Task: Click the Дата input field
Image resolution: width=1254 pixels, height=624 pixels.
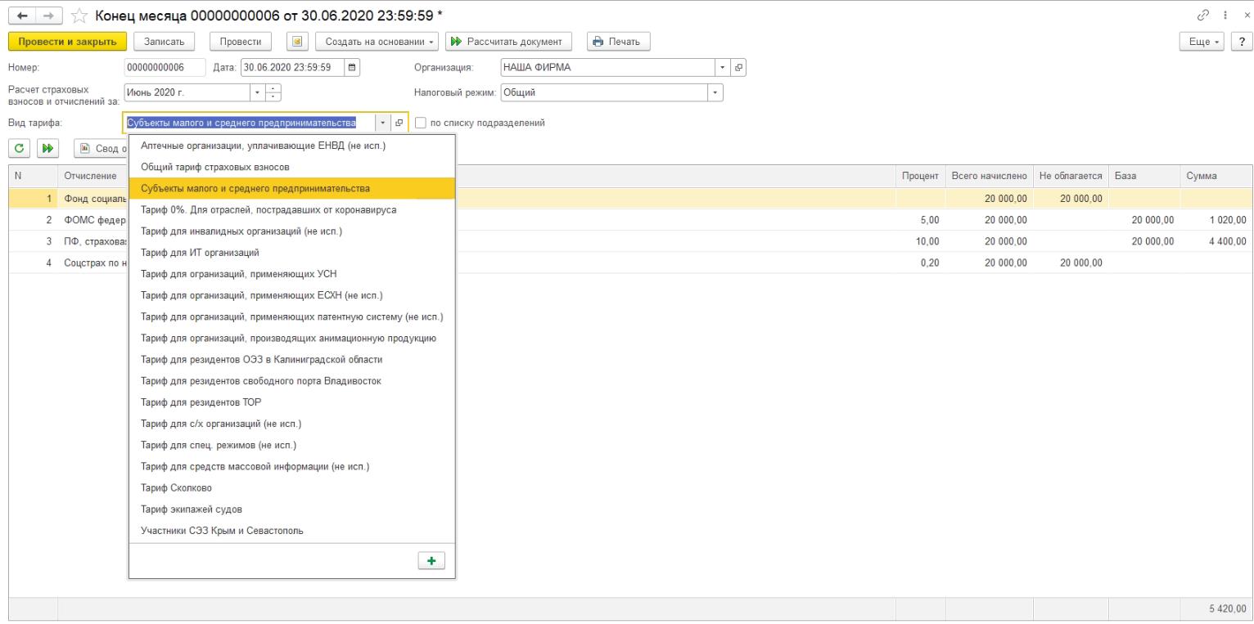Action: click(291, 68)
